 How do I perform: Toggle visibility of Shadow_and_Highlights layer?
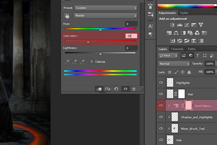[161, 117]
